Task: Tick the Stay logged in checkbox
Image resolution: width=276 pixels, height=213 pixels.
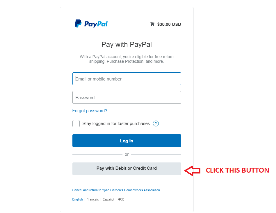Action: click(76, 124)
